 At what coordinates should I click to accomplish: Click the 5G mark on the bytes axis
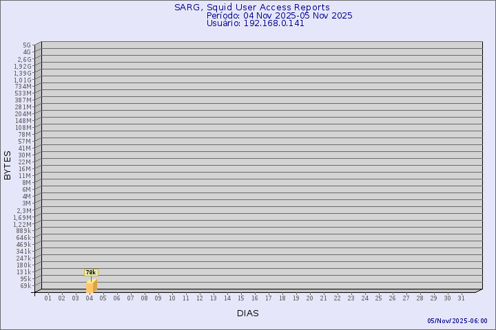tap(27, 45)
